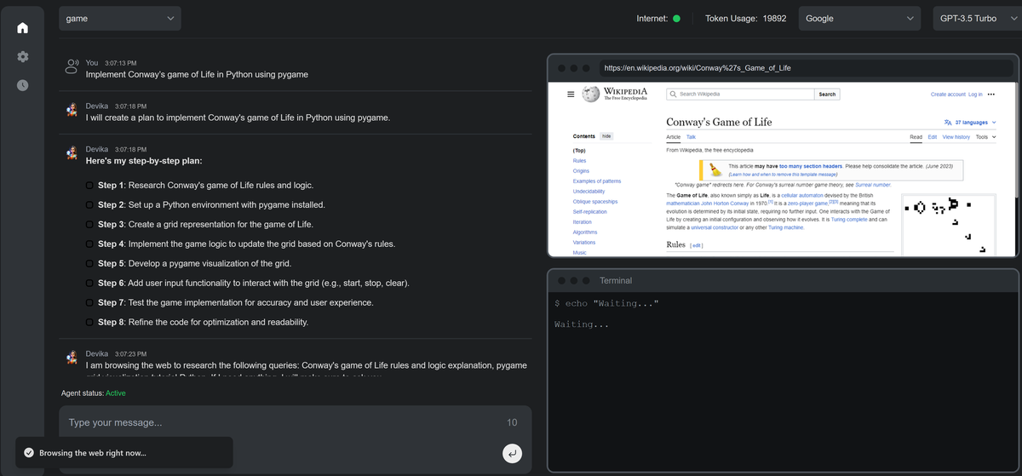Select the Wikipedia Talk tab

692,137
